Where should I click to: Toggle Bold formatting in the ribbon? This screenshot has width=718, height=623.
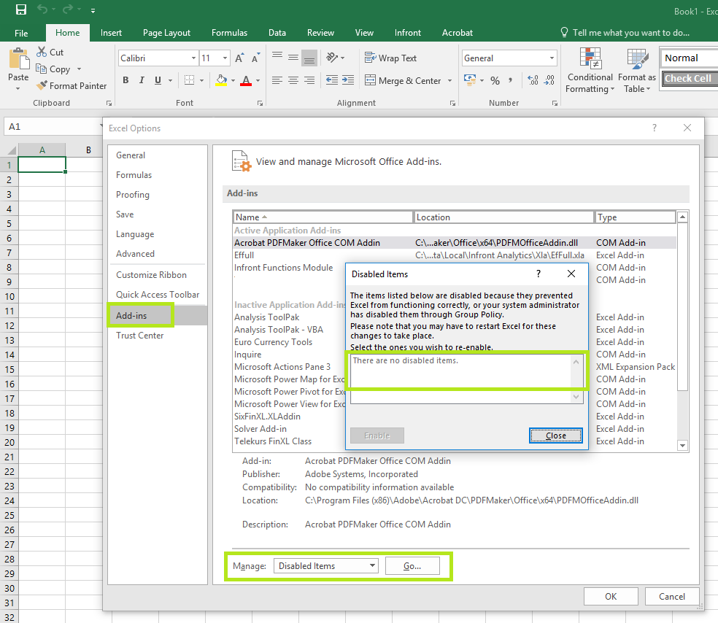(126, 80)
